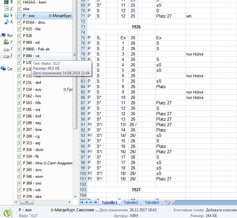The image size is (237, 218).
Task: Select the Computer icon in navigation pane
Action: coord(3,35)
